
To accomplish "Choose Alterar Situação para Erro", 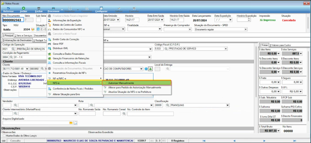I will point(75,94).
